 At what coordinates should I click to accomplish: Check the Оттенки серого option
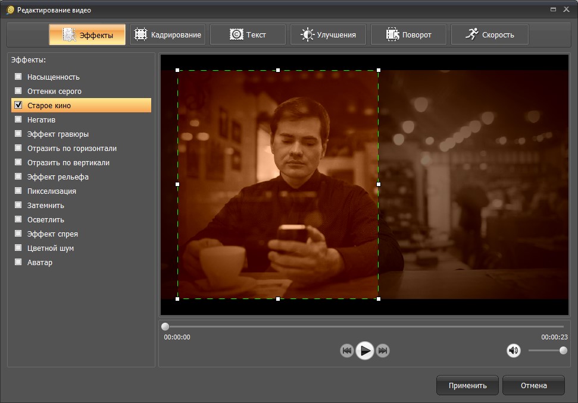18,91
